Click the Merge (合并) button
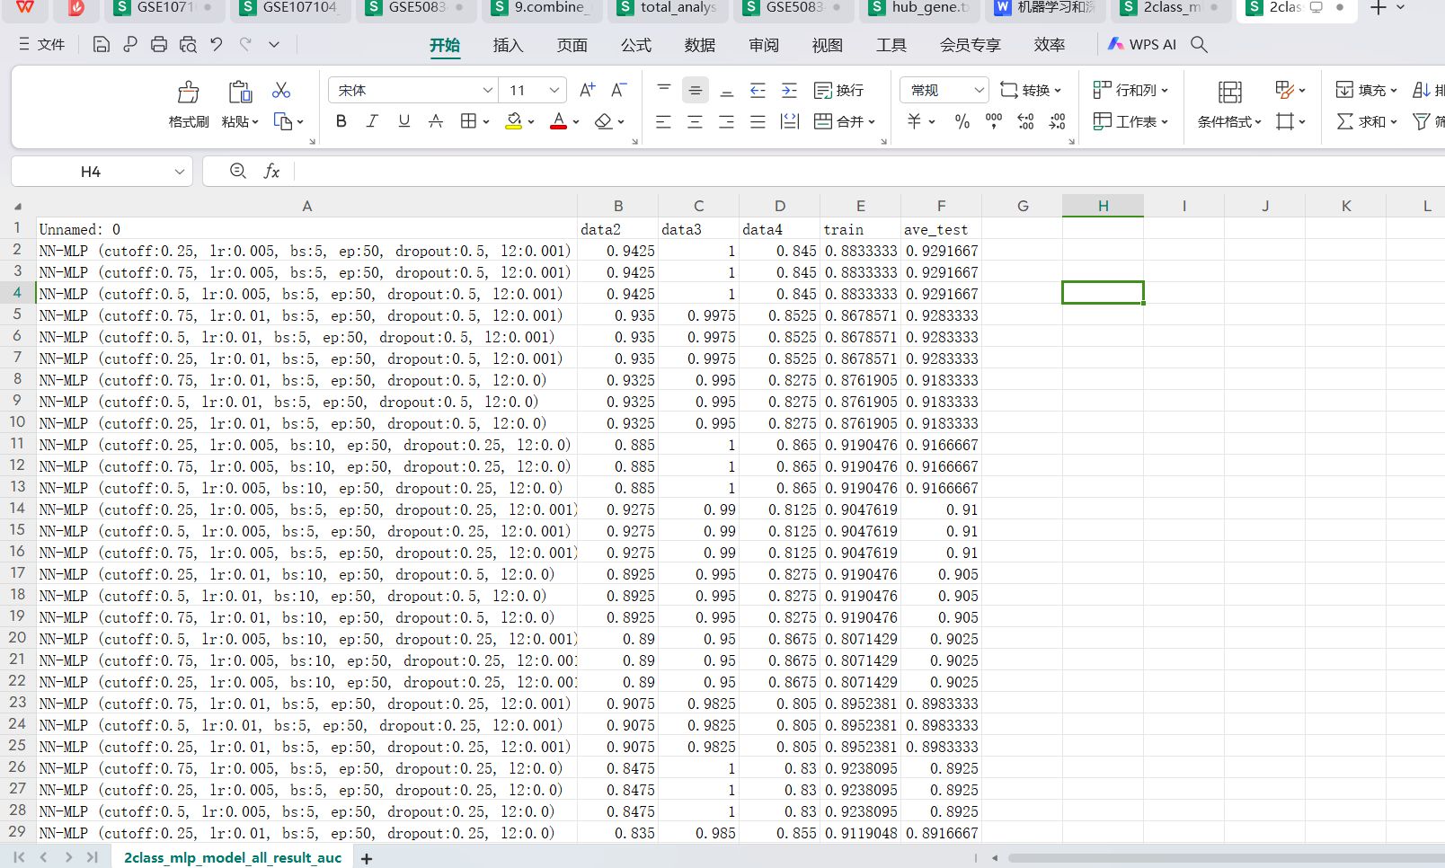This screenshot has height=868, width=1445. click(x=844, y=121)
